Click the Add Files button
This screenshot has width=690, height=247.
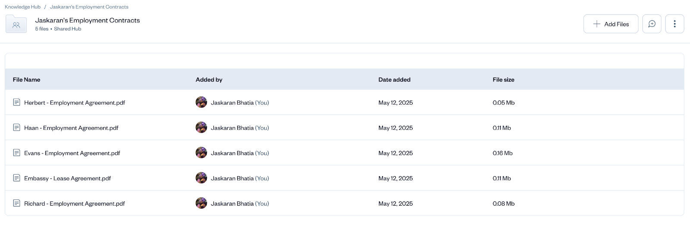611,24
